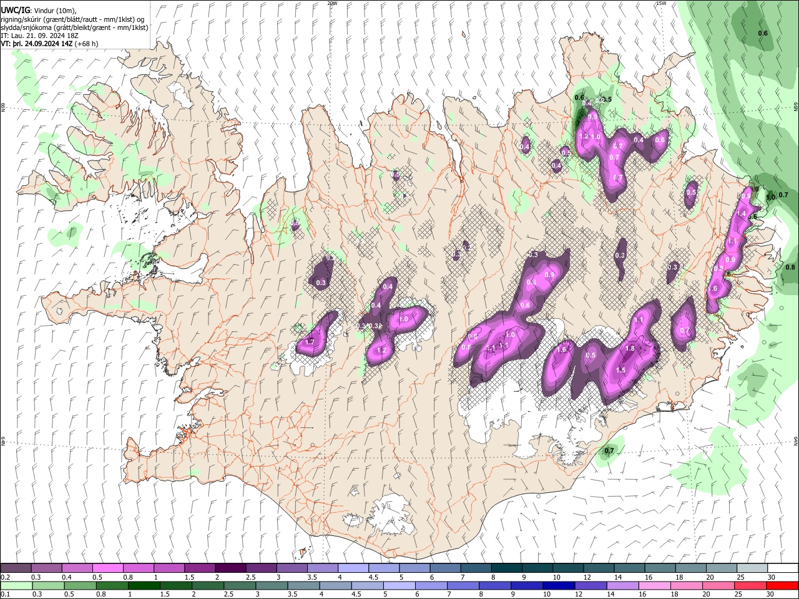The image size is (799, 599).
Task: Pick lower-row swatch between 5 and 6
Action: 399,585
